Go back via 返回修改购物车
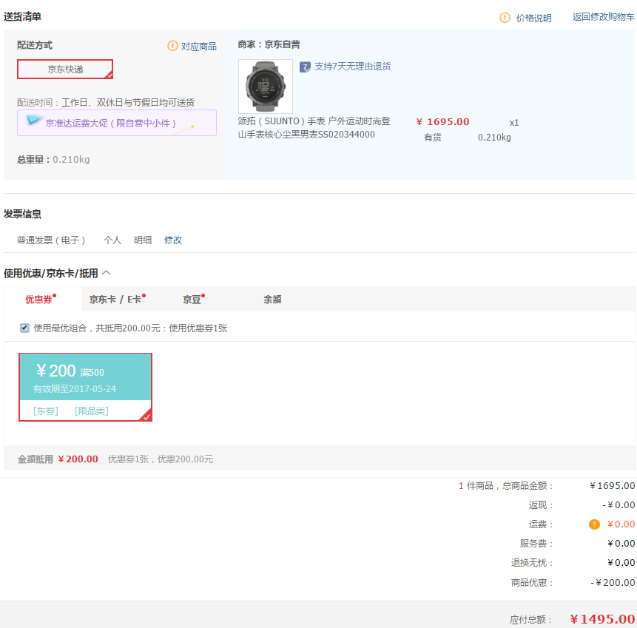 (603, 17)
